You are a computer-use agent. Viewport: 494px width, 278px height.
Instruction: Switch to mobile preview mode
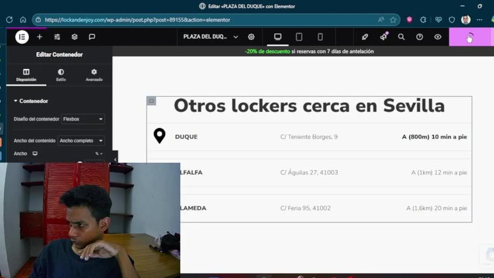click(320, 37)
